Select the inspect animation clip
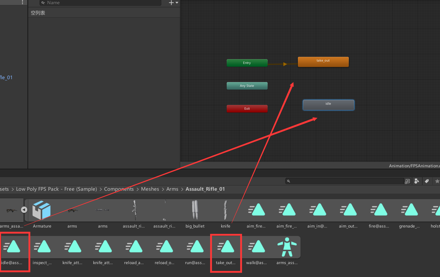 click(x=42, y=251)
